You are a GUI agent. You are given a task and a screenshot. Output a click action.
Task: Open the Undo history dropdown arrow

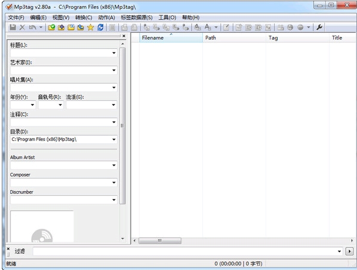click(x=41, y=27)
